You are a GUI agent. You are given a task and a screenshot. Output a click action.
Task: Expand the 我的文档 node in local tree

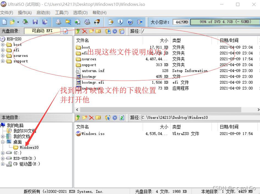point(3,136)
